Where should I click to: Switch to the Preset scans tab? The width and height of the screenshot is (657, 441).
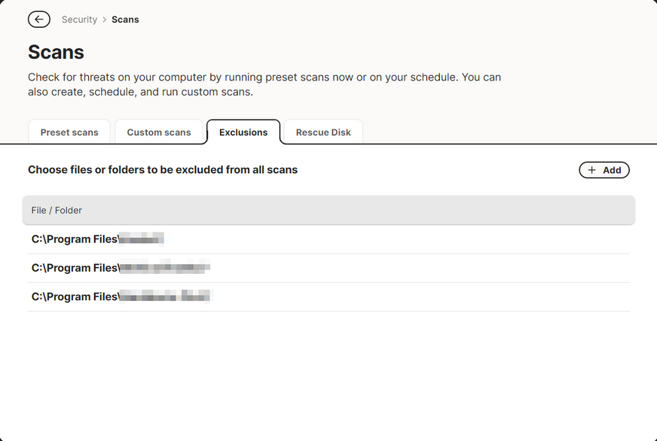tap(69, 132)
